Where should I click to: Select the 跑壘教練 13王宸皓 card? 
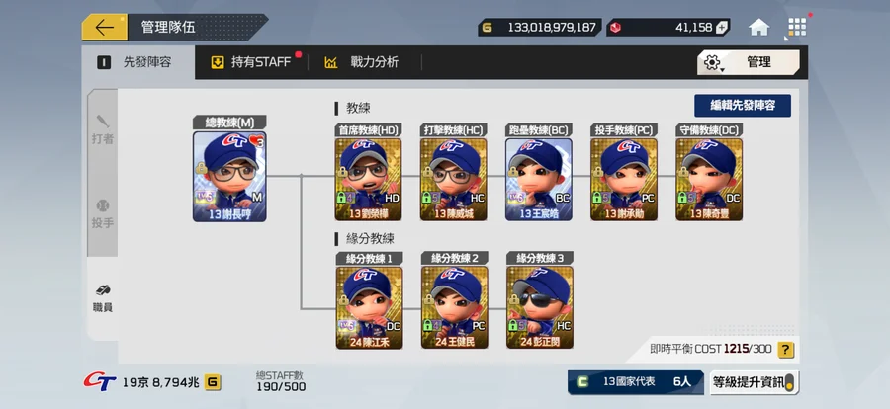click(x=539, y=179)
